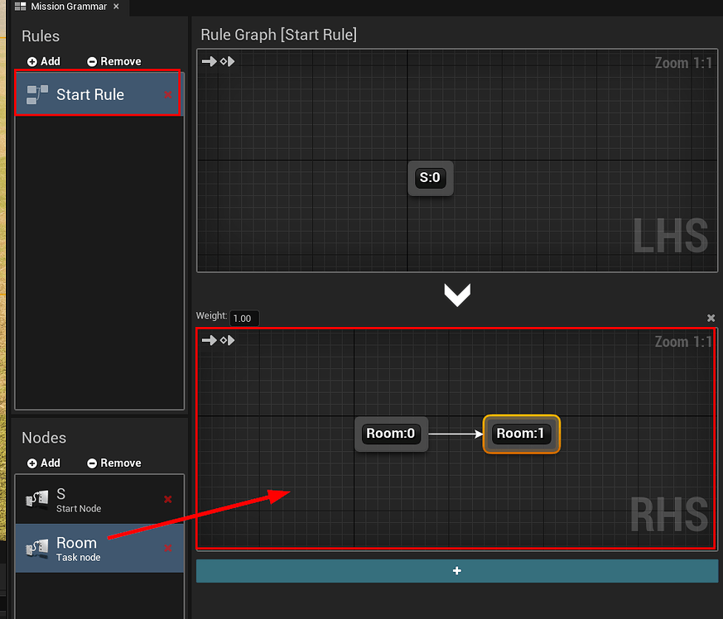The image size is (723, 619).
Task: Select the S:0 node in LHS graph
Action: [431, 177]
